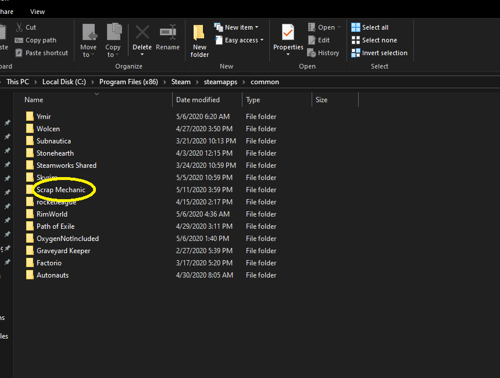Open the Easy access dropdown

click(239, 40)
